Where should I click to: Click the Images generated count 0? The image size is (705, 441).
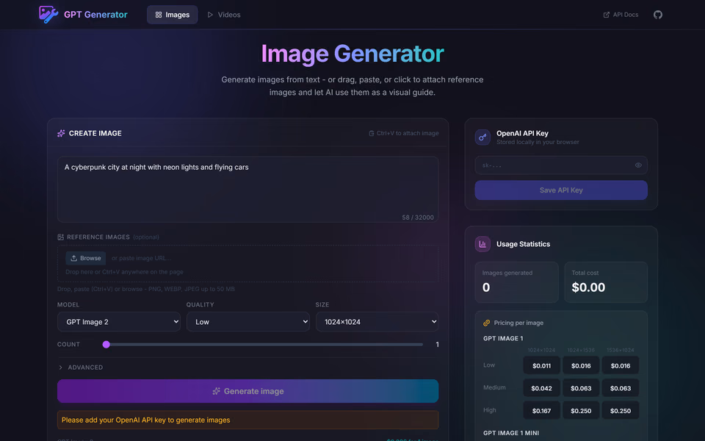pos(486,287)
